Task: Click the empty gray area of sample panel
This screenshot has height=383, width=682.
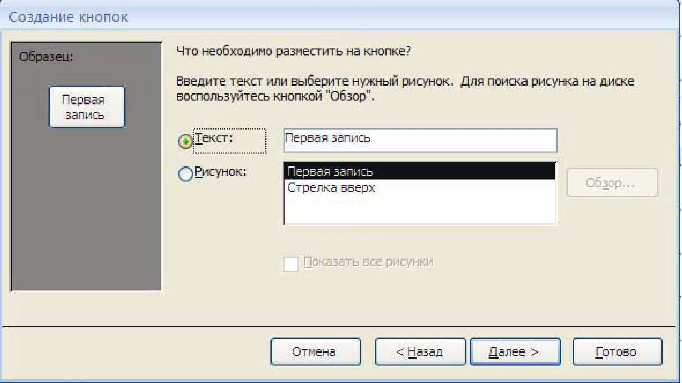Action: pyautogui.click(x=87, y=211)
